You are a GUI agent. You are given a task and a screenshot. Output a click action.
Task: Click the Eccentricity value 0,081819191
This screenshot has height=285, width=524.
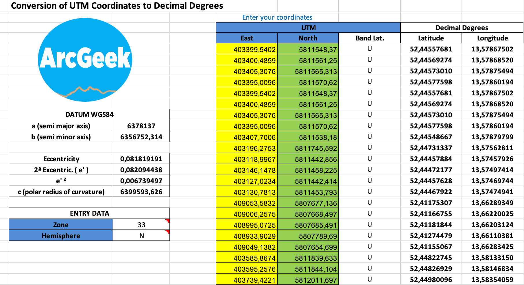click(141, 158)
